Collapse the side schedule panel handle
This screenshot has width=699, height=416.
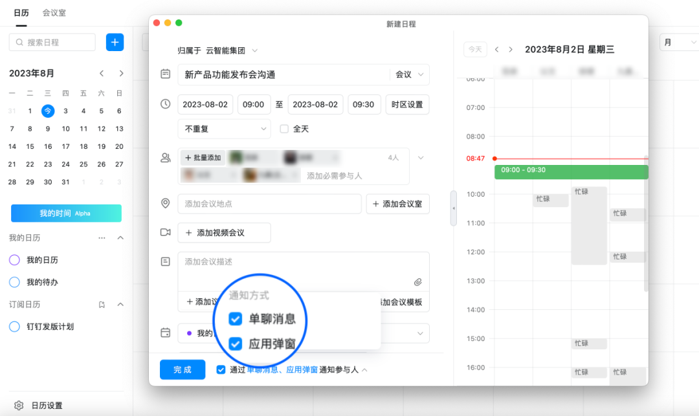click(x=454, y=208)
